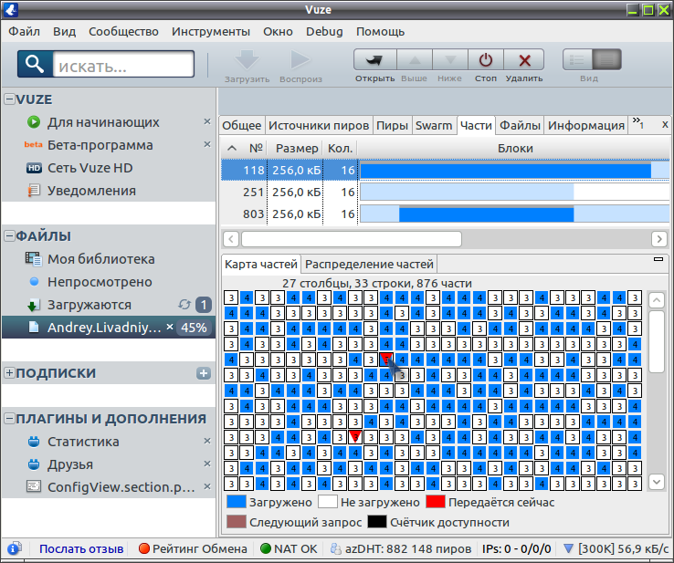Add a subscription with the plus icon
The width and height of the screenshot is (674, 563).
pyautogui.click(x=204, y=373)
